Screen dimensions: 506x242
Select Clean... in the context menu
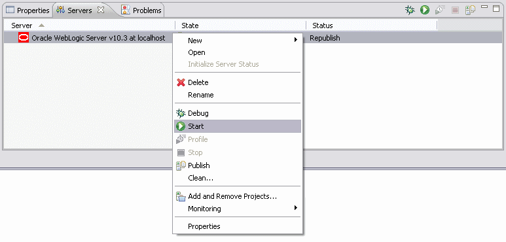[x=238, y=178]
